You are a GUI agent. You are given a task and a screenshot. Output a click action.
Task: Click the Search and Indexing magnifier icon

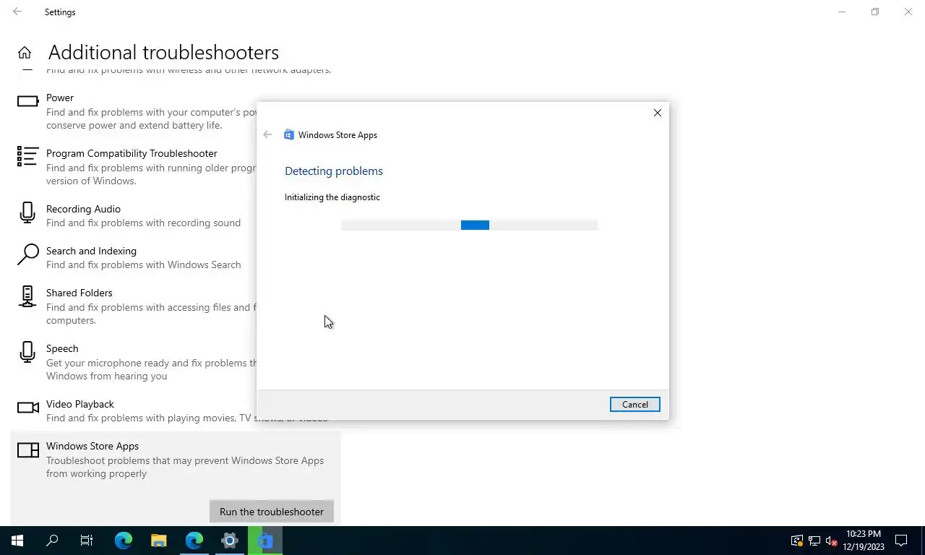[27, 254]
